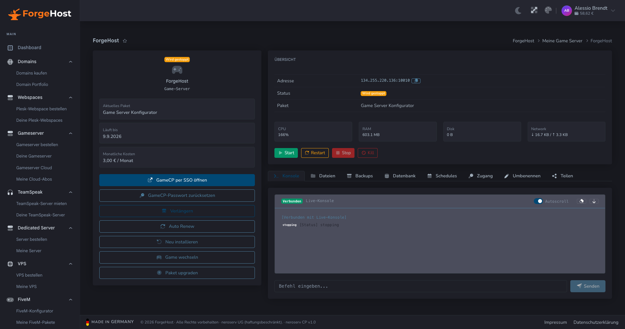This screenshot has height=329, width=625.
Task: Click the AB user avatar
Action: coord(567,11)
